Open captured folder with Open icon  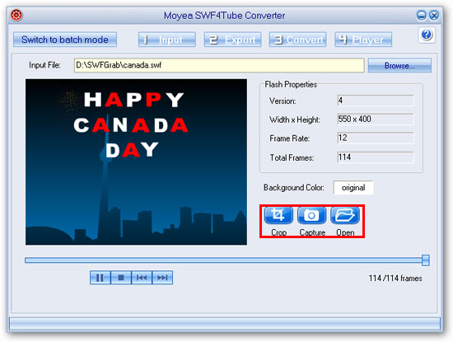[345, 215]
